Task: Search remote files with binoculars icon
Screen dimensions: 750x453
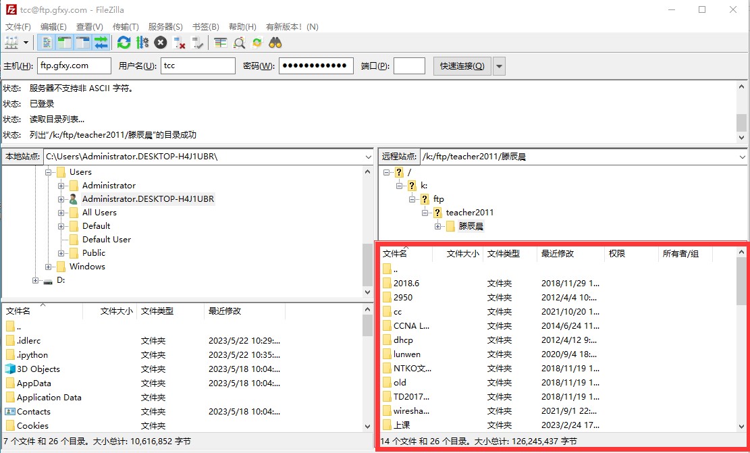Action: 275,43
